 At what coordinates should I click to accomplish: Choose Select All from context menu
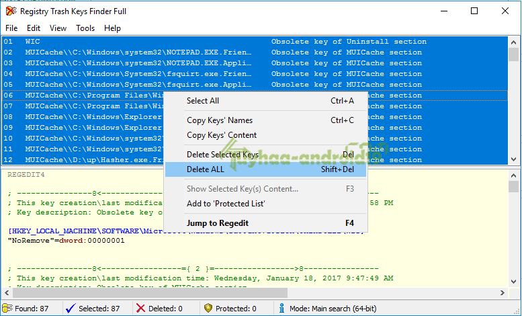tap(266, 101)
